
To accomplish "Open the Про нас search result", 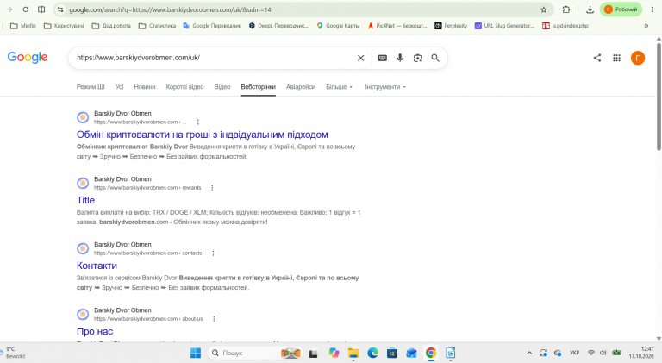I will (x=95, y=331).
